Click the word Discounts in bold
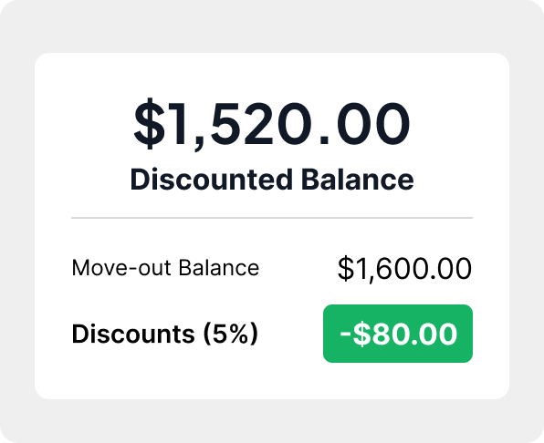This screenshot has height=443, width=544. tap(133, 334)
